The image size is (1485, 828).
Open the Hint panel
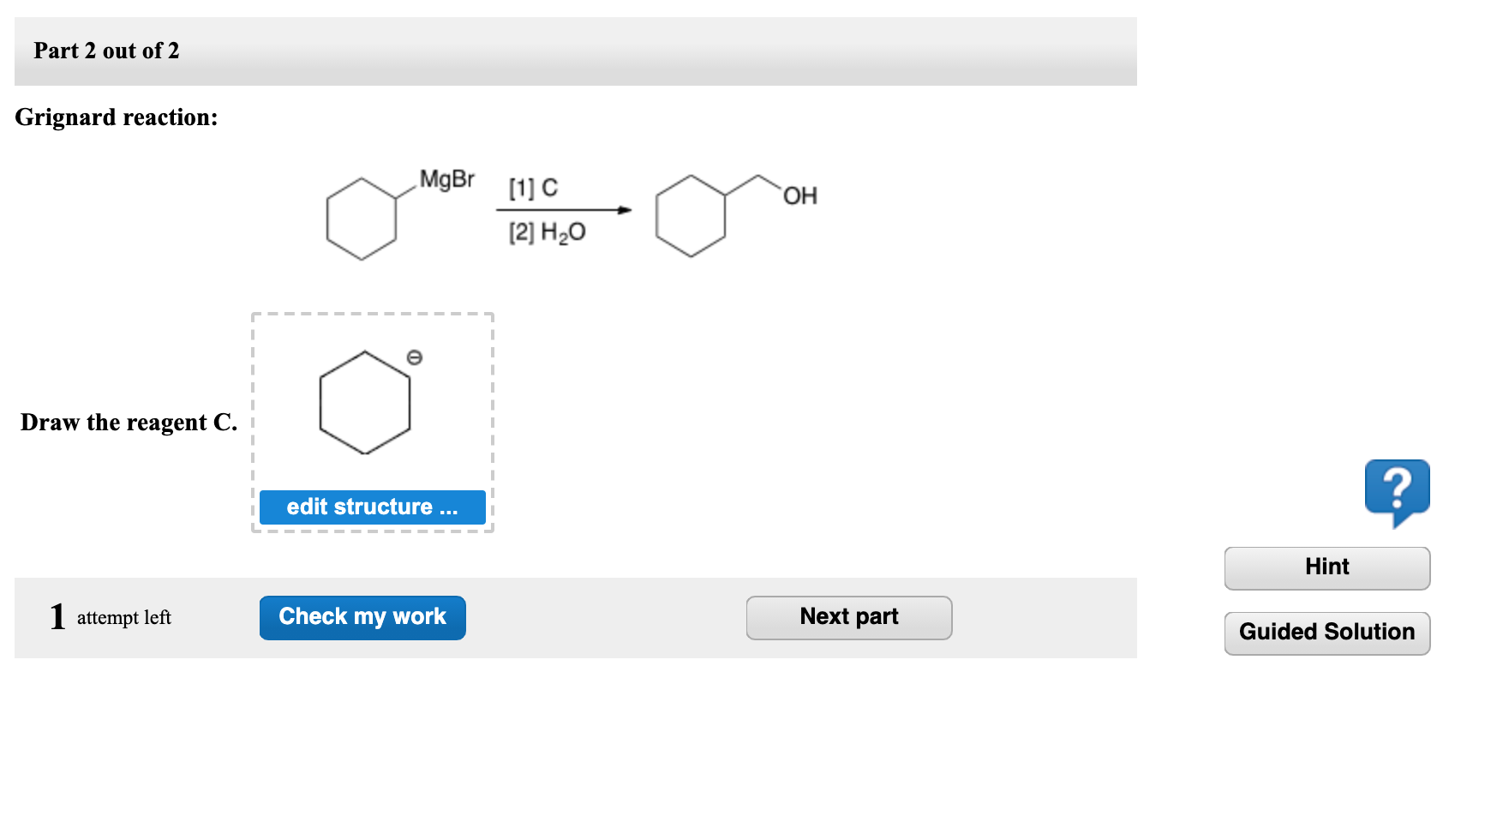(1326, 567)
